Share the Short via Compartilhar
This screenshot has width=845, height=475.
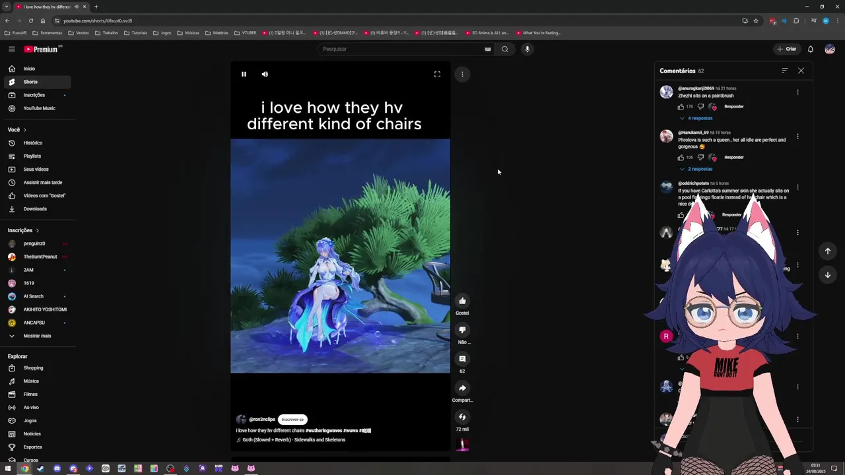click(x=462, y=388)
